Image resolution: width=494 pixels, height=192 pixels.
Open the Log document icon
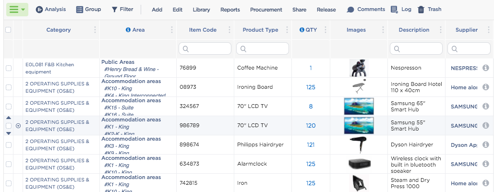[x=394, y=10]
